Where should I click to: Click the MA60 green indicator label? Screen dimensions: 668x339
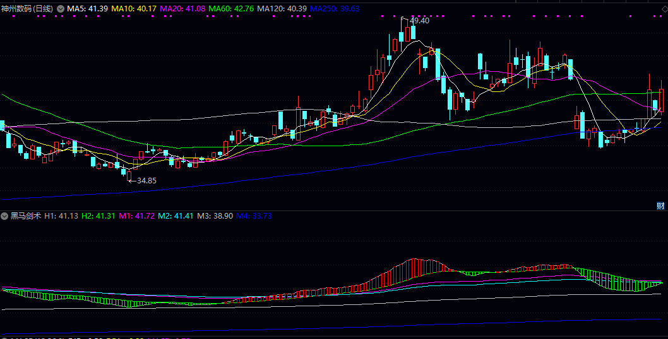coord(231,9)
